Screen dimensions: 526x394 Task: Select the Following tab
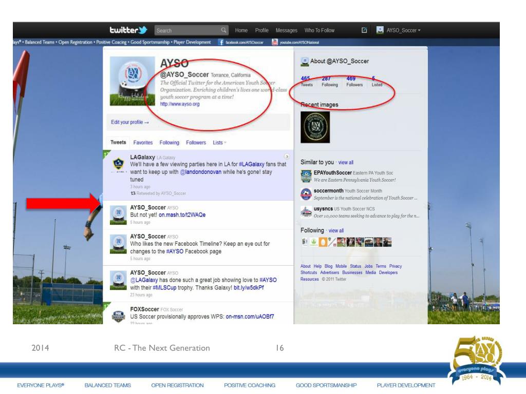[169, 143]
